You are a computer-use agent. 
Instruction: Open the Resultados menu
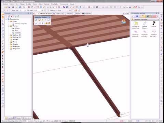(x=54, y=4)
